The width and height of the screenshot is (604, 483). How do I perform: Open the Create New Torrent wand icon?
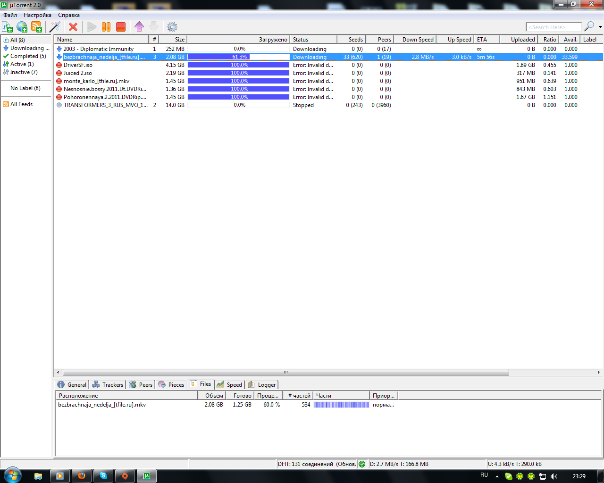point(55,27)
